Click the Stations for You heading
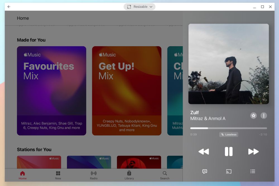Image resolution: width=279 pixels, height=186 pixels. pyautogui.click(x=34, y=150)
